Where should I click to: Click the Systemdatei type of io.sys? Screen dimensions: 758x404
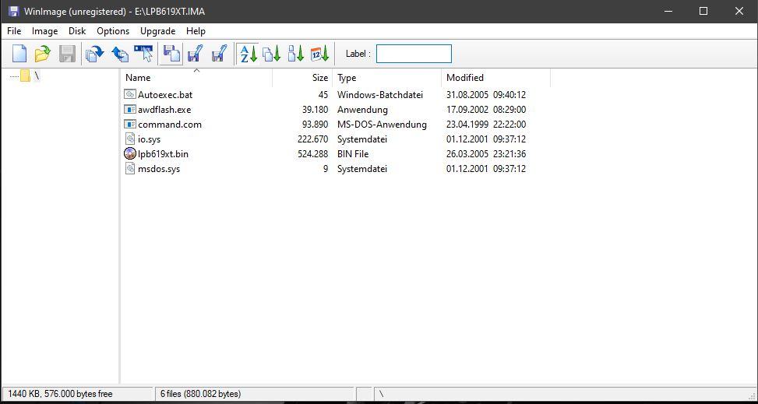click(x=362, y=139)
